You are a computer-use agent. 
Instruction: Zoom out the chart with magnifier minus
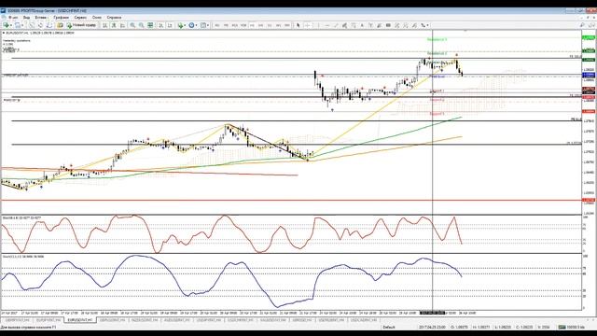coord(141,25)
